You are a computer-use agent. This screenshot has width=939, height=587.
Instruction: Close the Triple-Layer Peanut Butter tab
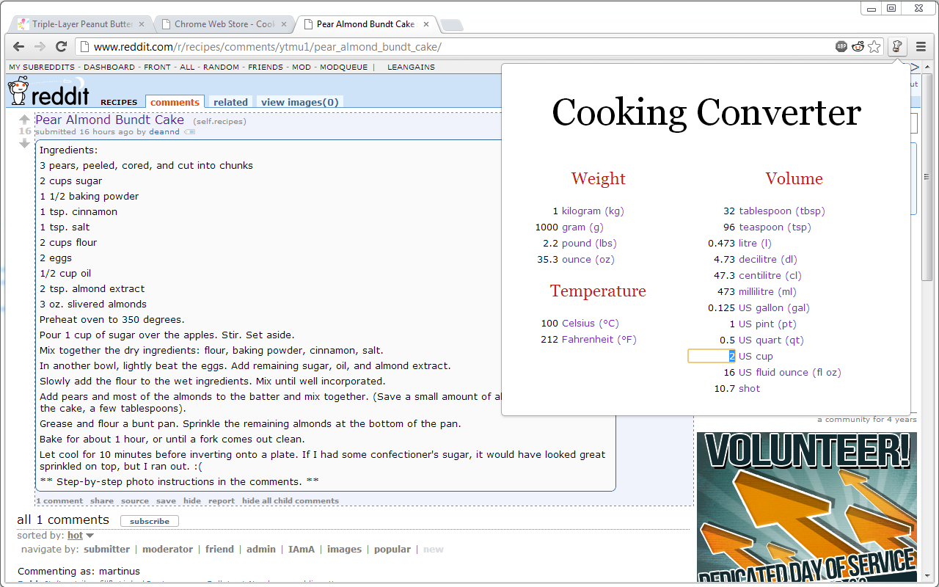coord(142,24)
